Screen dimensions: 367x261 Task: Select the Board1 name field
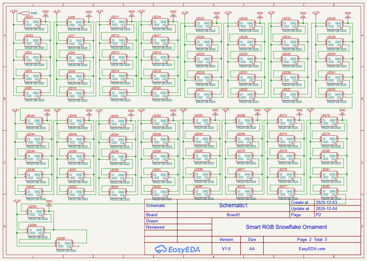tap(233, 215)
